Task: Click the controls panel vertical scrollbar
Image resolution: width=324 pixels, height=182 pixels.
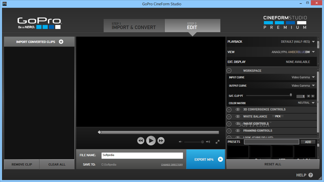Action: [x=318, y=102]
